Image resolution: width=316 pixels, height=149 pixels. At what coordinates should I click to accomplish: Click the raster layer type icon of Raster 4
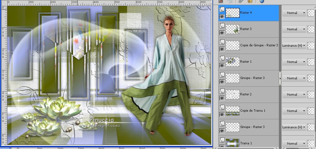(222, 9)
